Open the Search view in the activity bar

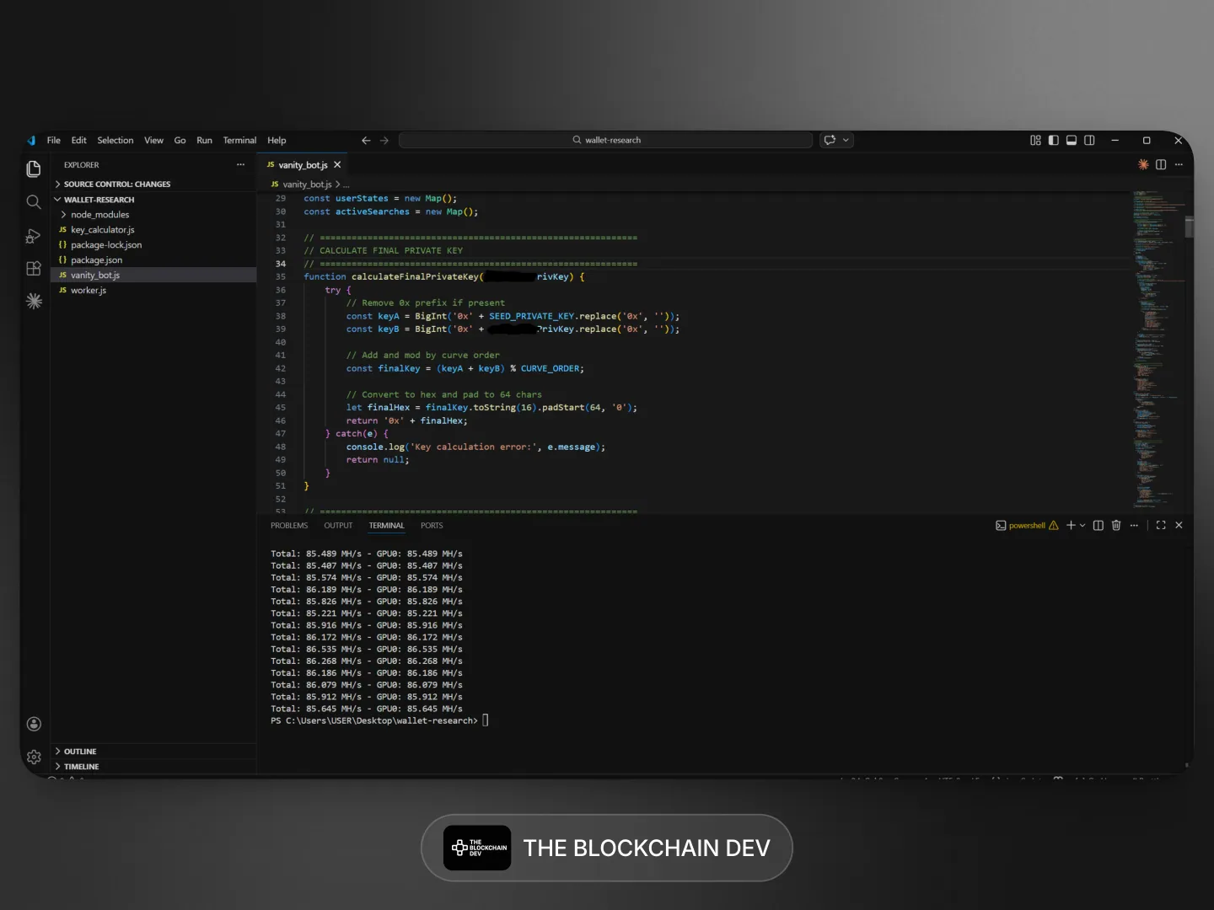pos(34,202)
